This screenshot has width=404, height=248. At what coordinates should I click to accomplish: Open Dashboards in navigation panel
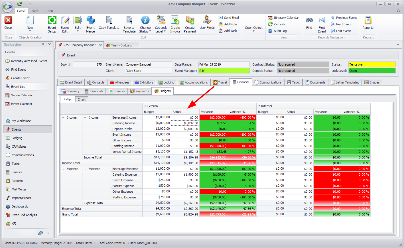click(x=20, y=206)
